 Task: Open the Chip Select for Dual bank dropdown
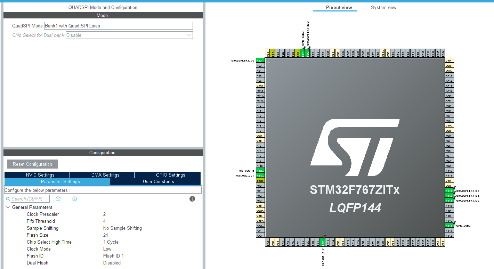tap(129, 35)
